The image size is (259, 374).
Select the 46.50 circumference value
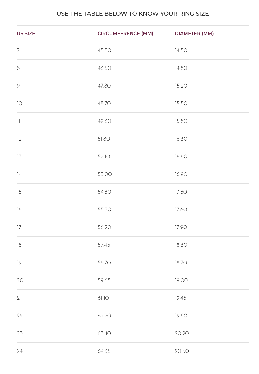(x=104, y=68)
